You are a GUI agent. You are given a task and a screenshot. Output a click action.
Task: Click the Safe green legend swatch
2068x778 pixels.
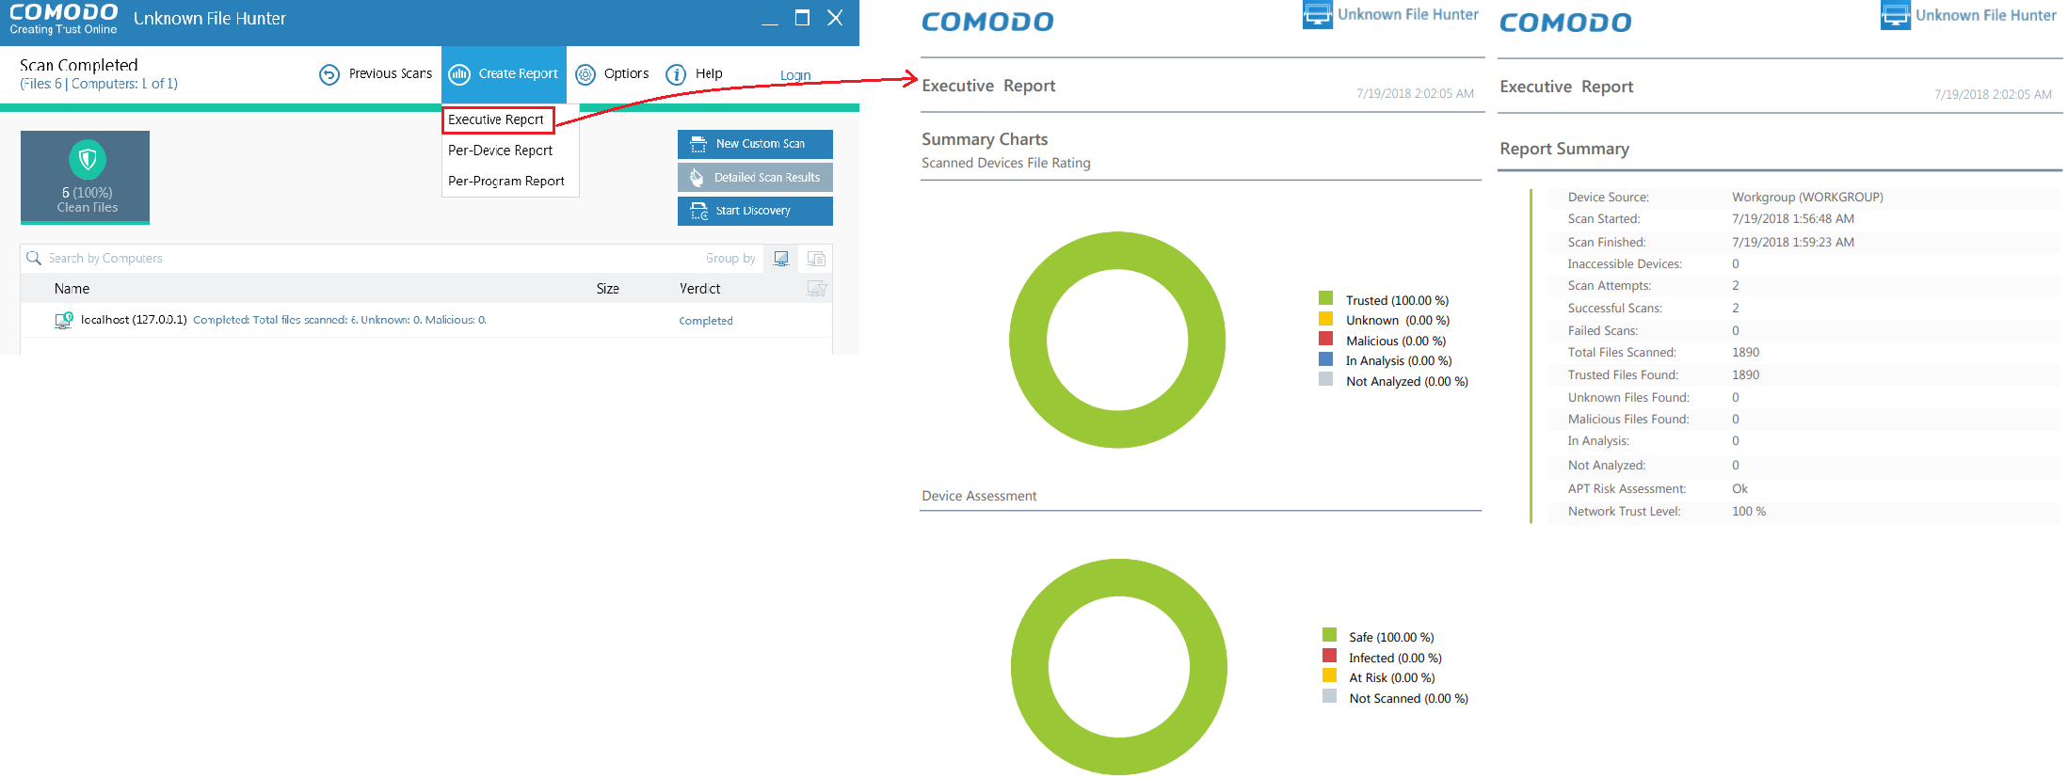tap(1329, 635)
